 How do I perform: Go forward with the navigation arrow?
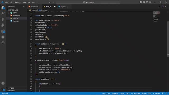tap(53, 2)
